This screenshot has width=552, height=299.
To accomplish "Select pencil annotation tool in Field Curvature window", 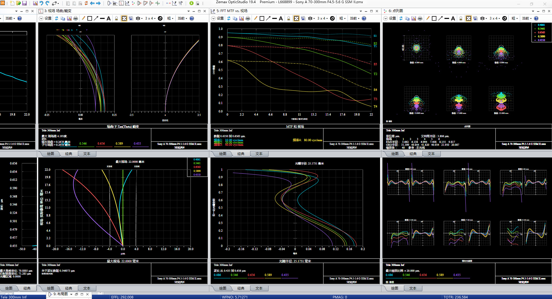I will pos(83,18).
